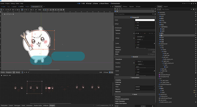Expand the Visibility section in Inspector

(118, 80)
